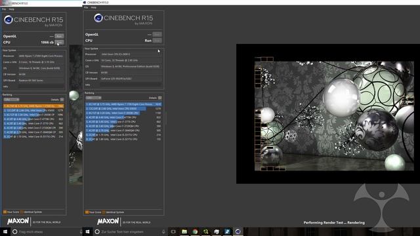Run OpenGL test in left window
Viewport: 420px width, 236px height.
point(59,36)
